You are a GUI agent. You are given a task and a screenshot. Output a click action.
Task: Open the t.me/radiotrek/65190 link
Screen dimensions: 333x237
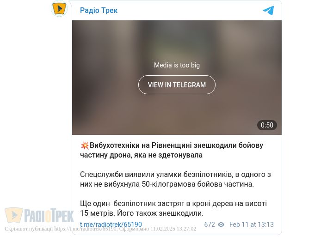coord(111,225)
